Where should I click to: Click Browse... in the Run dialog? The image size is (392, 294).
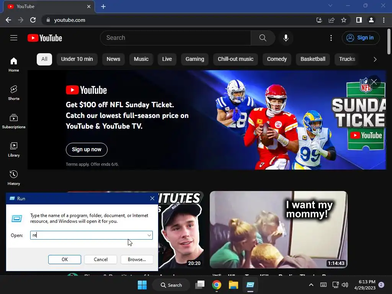click(x=137, y=260)
